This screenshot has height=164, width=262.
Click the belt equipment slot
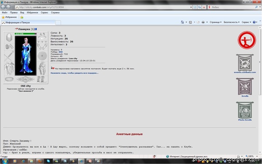pos(9,79)
